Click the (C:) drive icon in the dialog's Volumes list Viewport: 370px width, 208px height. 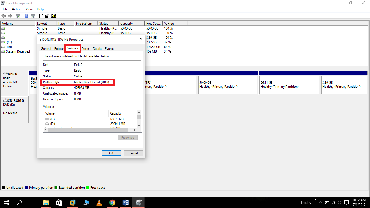(47, 119)
